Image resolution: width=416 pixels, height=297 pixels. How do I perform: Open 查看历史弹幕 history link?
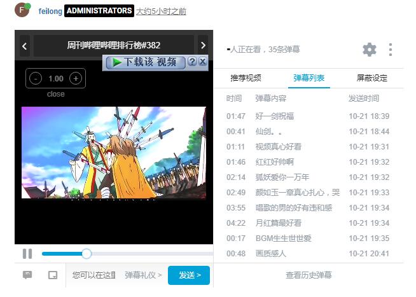tap(309, 275)
